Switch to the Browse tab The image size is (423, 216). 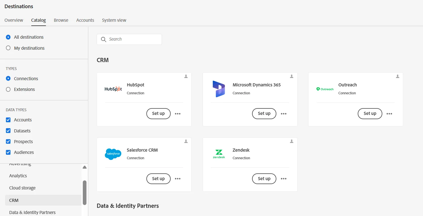(61, 20)
